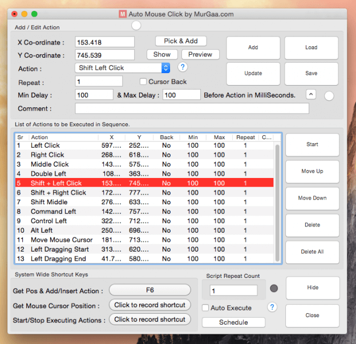Record shortcut for Get Mouse Cursor Position
Viewport: 356px width, 344px height.
[x=150, y=305]
